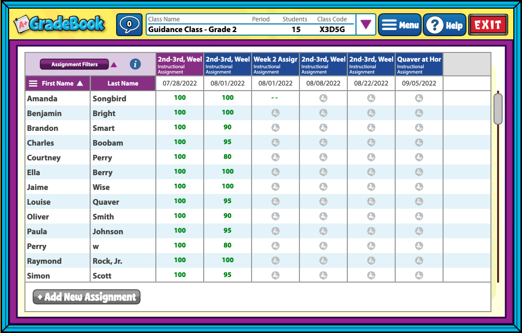Screen dimensions: 522x333
Task: Select Oliver's 09/05/2022 assignment status icon
Action: [419, 216]
